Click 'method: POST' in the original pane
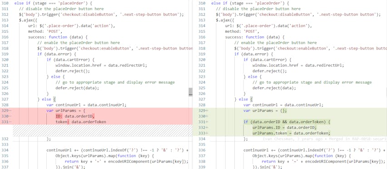Image resolution: width=387 pixels, height=169 pixels. click(45, 31)
